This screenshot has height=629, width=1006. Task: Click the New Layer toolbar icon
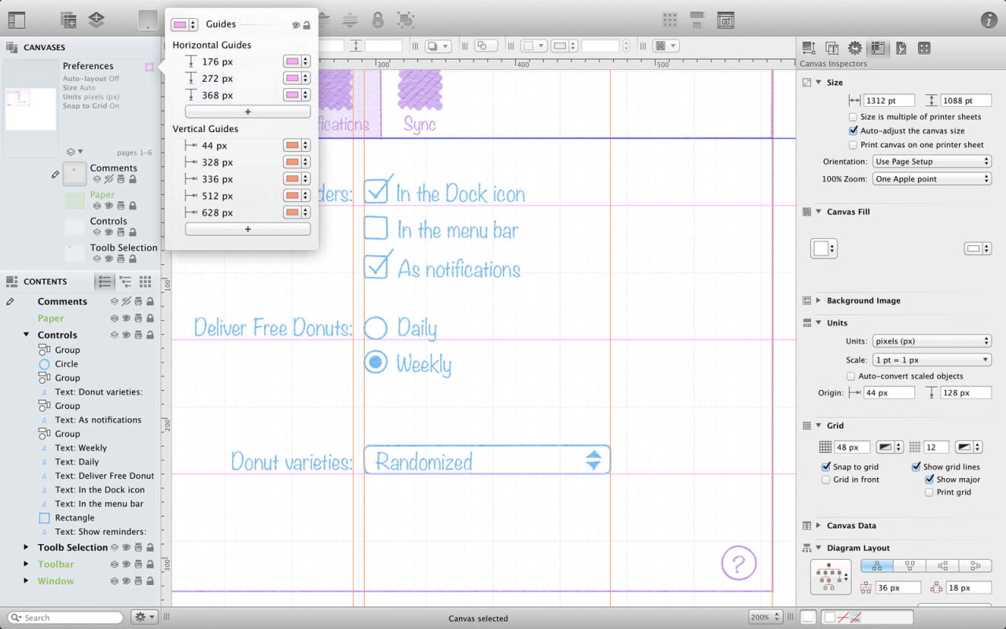tap(97, 20)
